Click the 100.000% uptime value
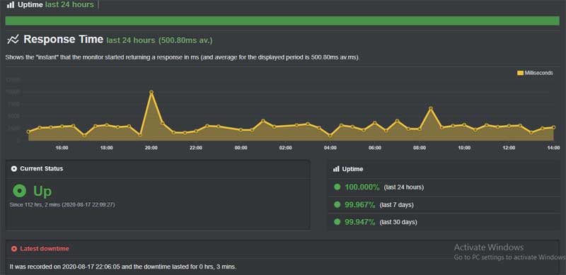 [x=362, y=187]
